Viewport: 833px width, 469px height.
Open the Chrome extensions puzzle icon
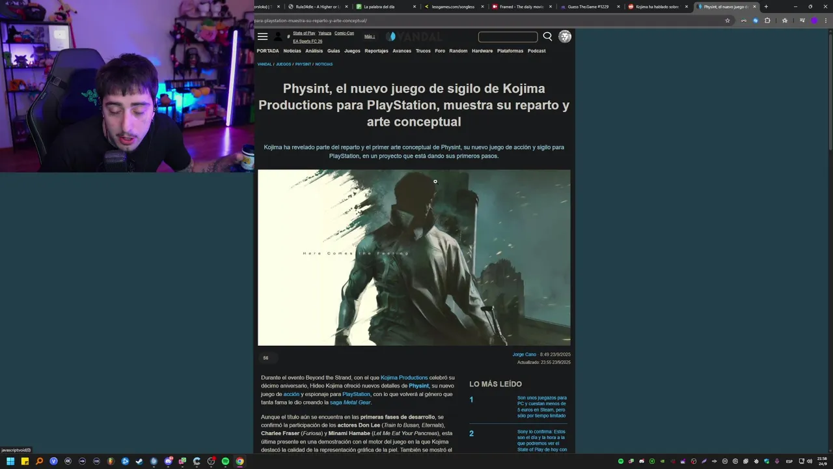(767, 20)
